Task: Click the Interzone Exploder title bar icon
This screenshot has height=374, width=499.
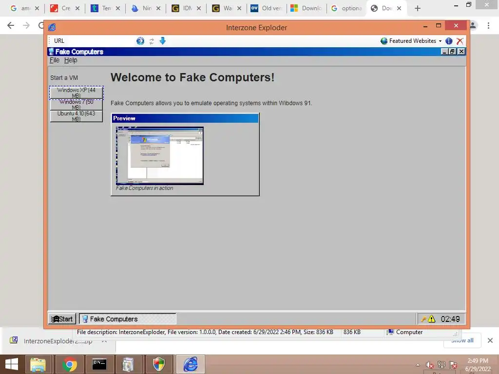Action: 52,27
